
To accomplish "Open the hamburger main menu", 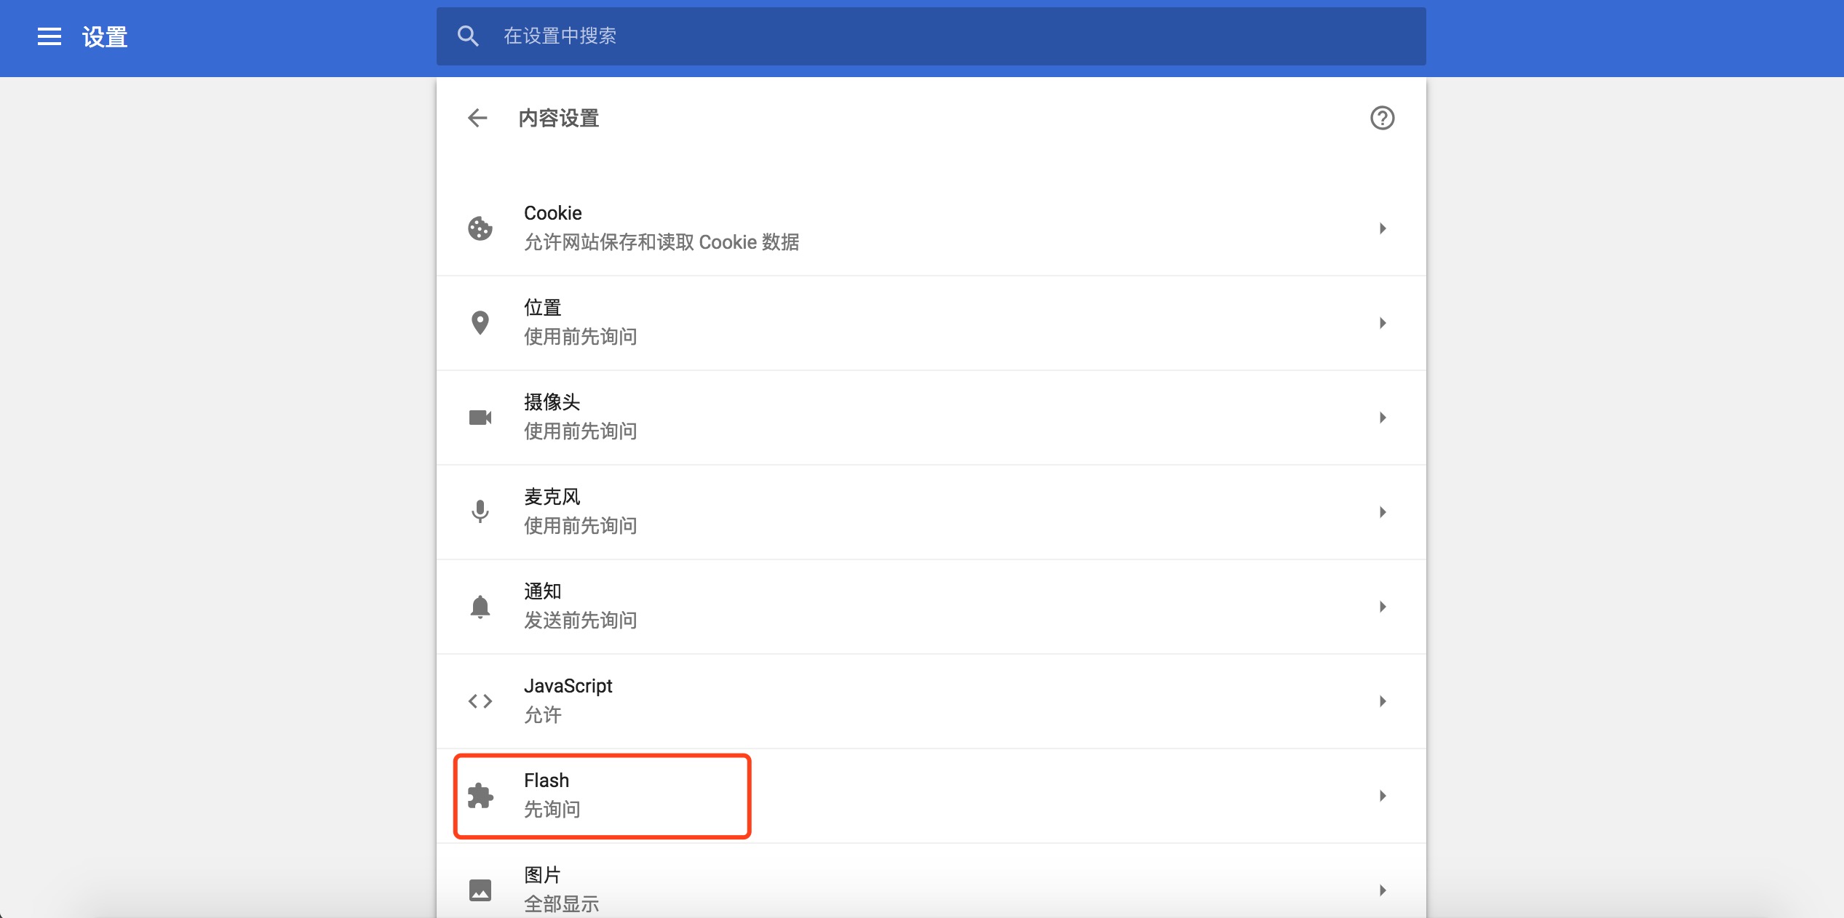I will (x=49, y=36).
